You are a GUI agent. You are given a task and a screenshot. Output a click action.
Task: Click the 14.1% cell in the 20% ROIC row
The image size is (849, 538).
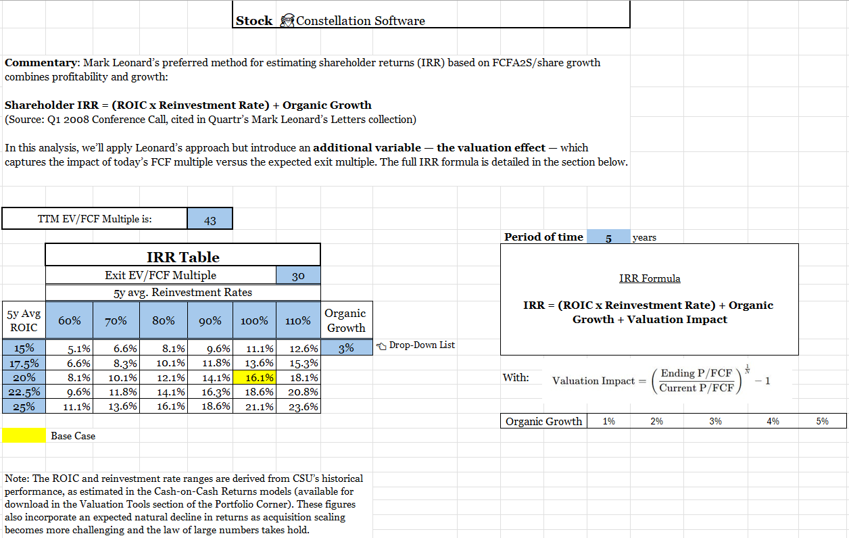210,377
